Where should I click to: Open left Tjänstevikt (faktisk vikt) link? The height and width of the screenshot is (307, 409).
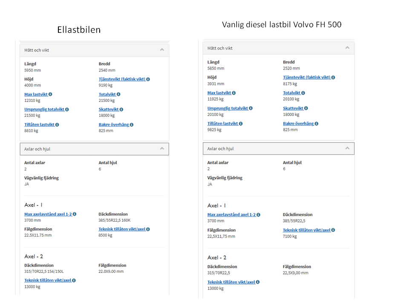(x=122, y=79)
